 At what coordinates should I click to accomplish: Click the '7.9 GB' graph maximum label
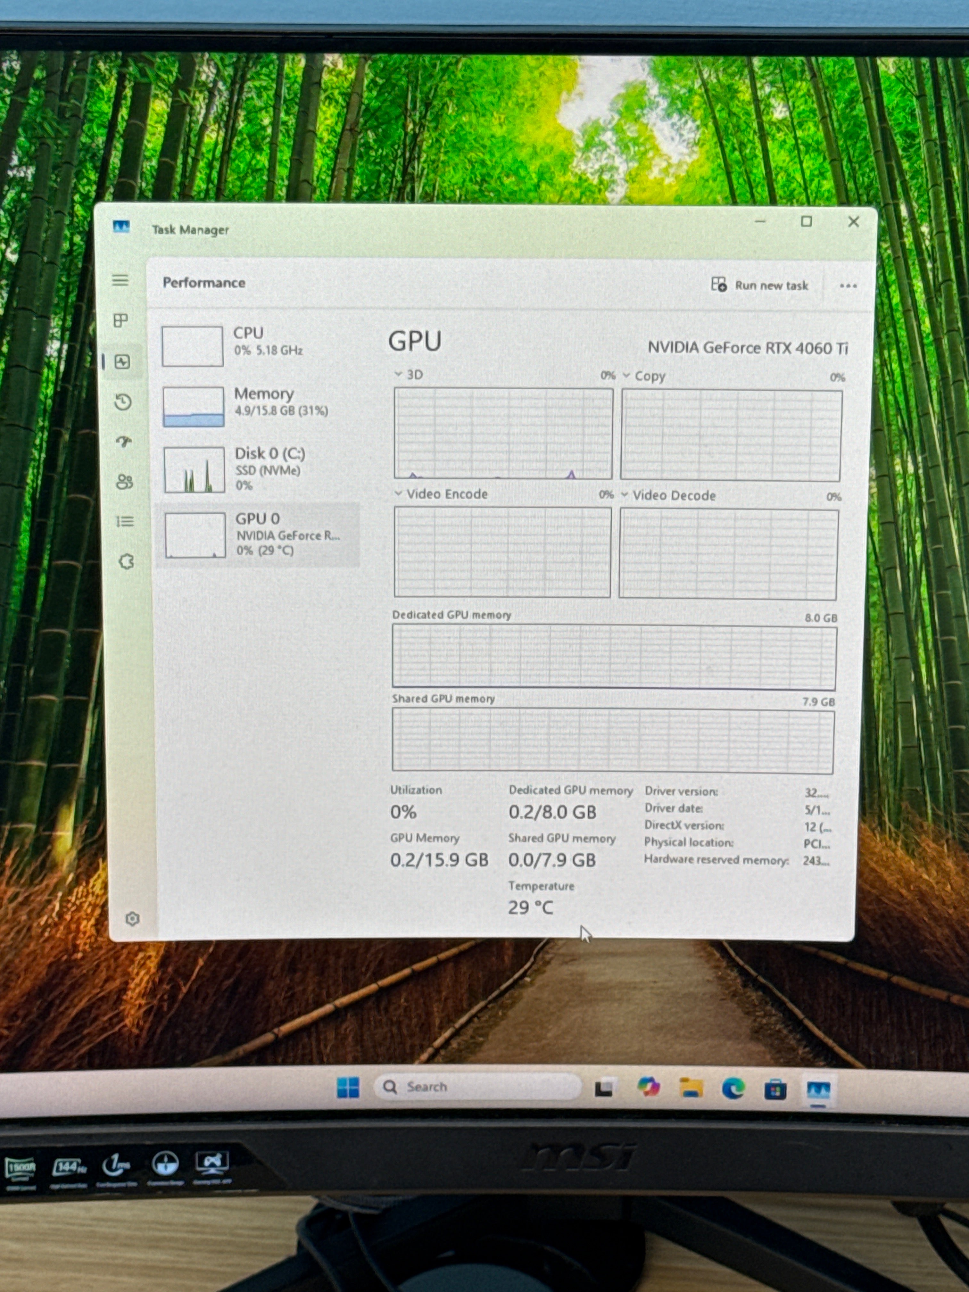(818, 701)
